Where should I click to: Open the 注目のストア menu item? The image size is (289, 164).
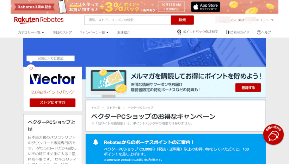[62, 33]
